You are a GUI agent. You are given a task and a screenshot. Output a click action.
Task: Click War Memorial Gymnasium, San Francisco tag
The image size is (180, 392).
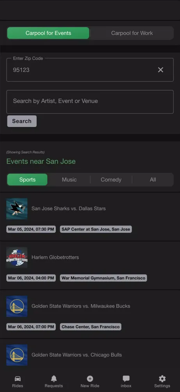pyautogui.click(x=103, y=278)
